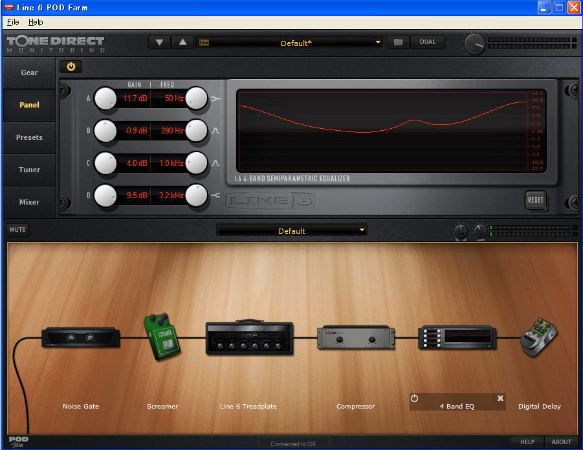
Task: Select the Noise Gate unit
Action: point(81,337)
